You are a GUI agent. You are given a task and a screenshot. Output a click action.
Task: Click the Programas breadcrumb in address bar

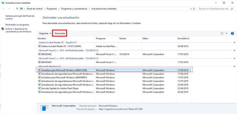[x=52, y=9]
